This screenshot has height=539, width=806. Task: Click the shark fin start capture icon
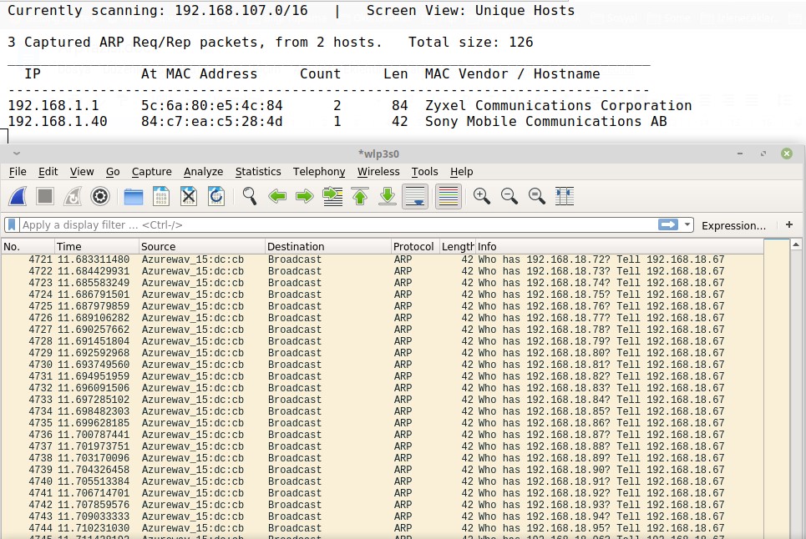tap(19, 196)
